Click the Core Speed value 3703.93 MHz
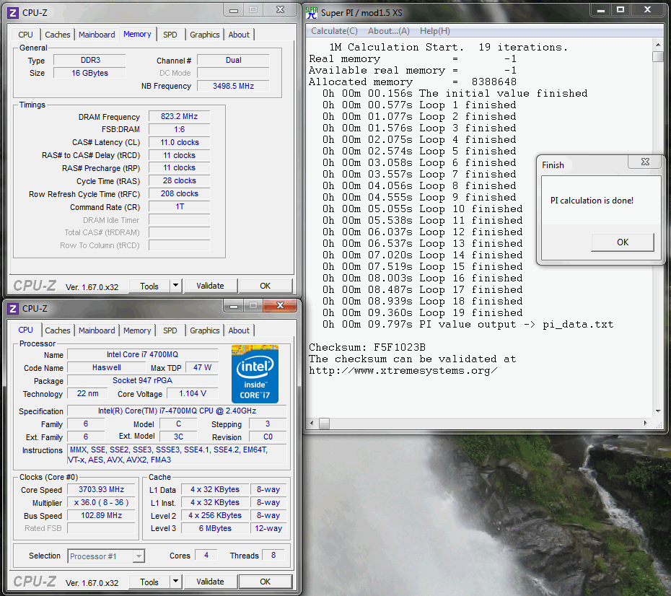This screenshot has height=596, width=671. [102, 489]
